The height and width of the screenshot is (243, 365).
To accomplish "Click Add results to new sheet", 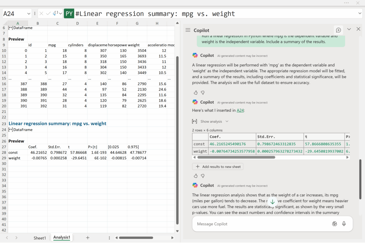I will (x=217, y=167).
